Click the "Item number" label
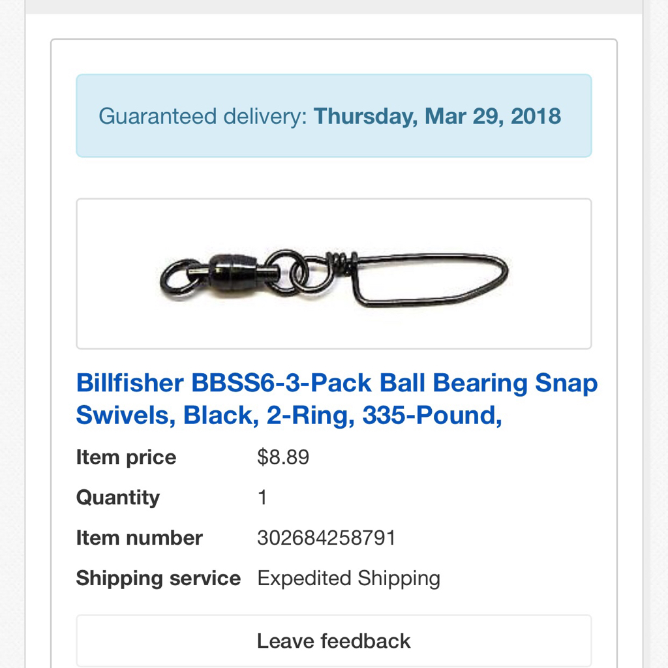 coord(139,538)
